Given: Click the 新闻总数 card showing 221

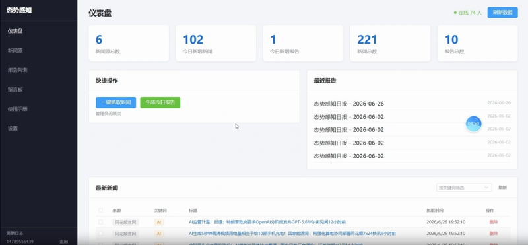Looking at the screenshot, I should click(x=390, y=43).
